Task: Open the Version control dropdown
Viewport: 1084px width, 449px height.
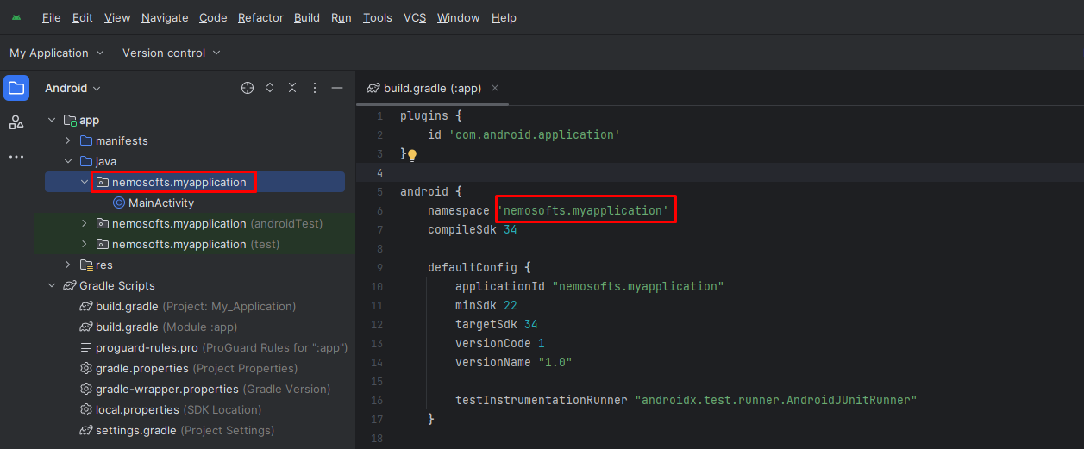Action: [172, 53]
